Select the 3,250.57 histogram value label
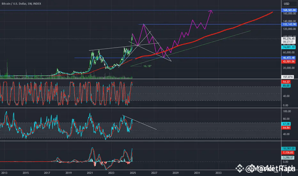The width and height of the screenshot is (298, 176). (288, 157)
